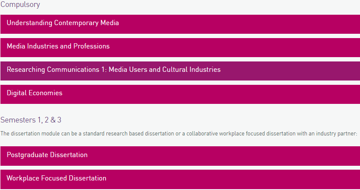The height and width of the screenshot is (190, 360).
Task: Click the 'Postgraduate Dissertation' title text
Action: pyautogui.click(x=47, y=155)
